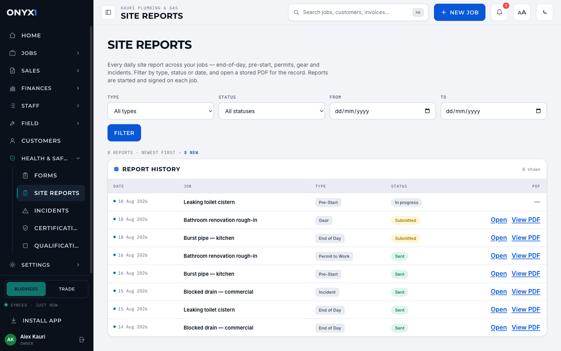Viewport: 561px width, 351px height.
Task: Click the Filter button
Action: coord(124,133)
